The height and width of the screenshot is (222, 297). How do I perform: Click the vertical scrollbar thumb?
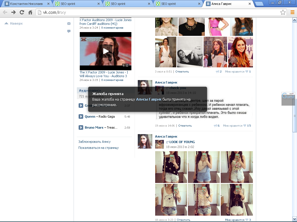point(295,116)
